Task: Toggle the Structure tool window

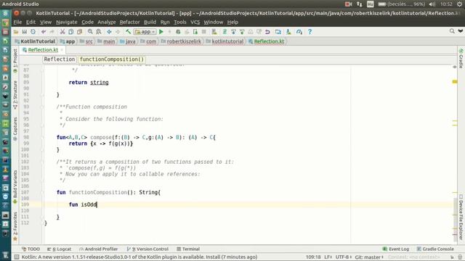Action: point(15,95)
